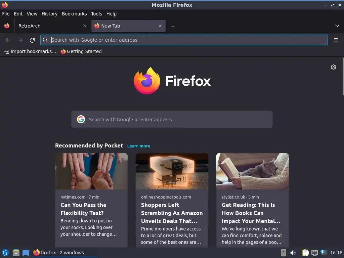Click the search magnifier in address bar
Image resolution: width=344 pixels, height=258 pixels.
[x=45, y=40]
